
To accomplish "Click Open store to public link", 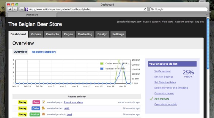I will (166, 104).
